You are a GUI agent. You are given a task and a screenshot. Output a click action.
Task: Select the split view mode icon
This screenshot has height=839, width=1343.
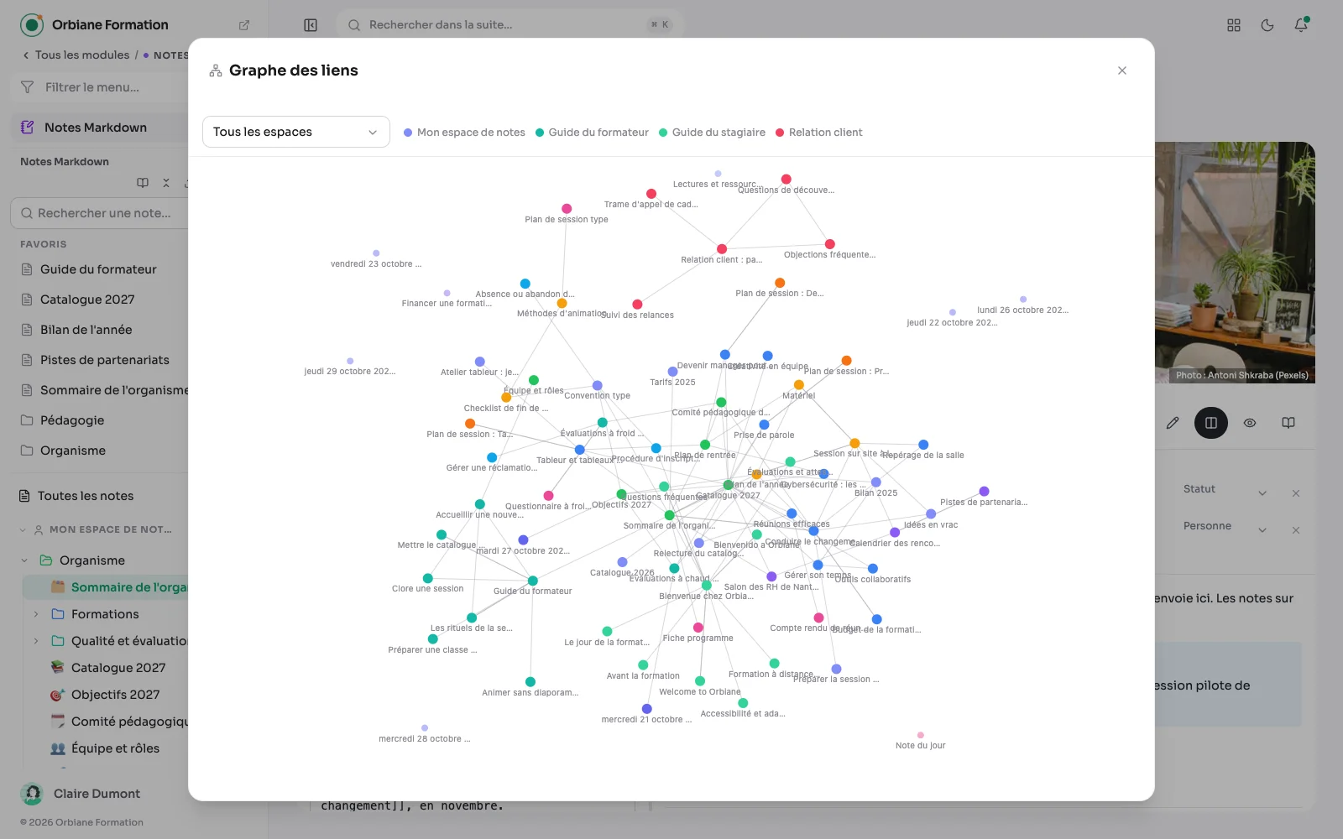tap(1211, 423)
